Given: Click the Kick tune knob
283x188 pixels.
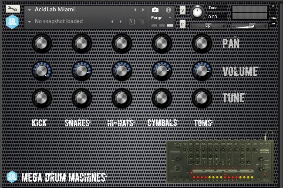Looking at the screenshot, I should (42, 98).
